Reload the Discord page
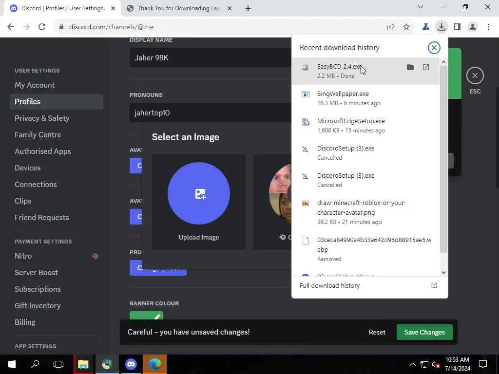 [42, 27]
